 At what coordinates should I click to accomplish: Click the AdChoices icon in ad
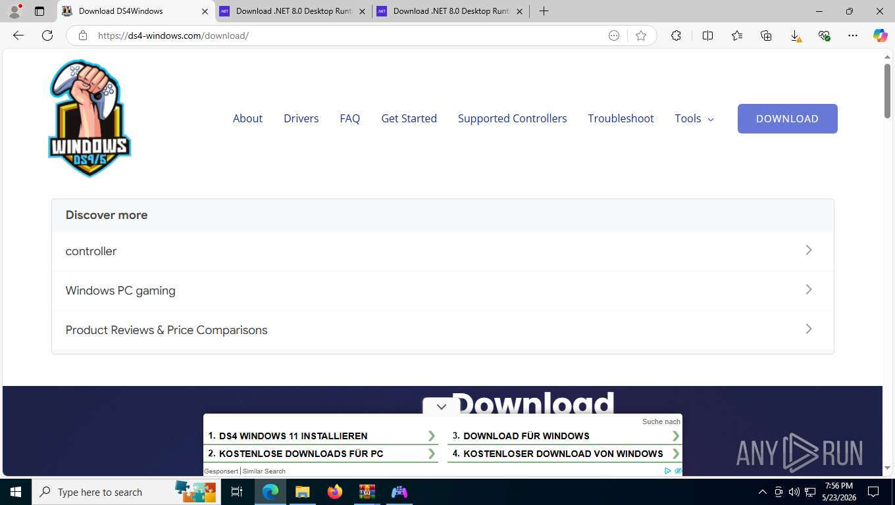(x=668, y=471)
